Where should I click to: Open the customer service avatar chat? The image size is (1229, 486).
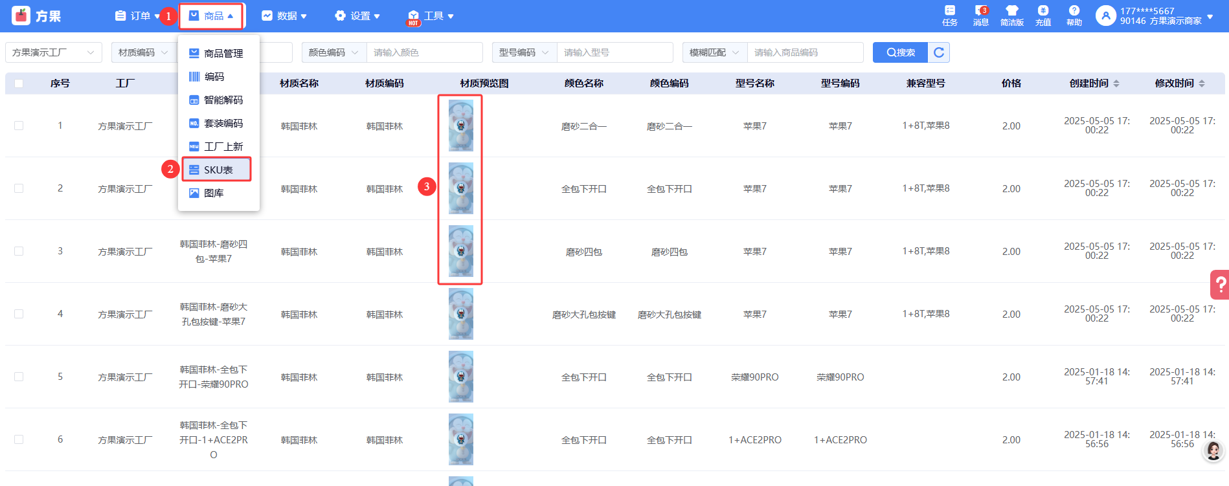[x=1213, y=450]
